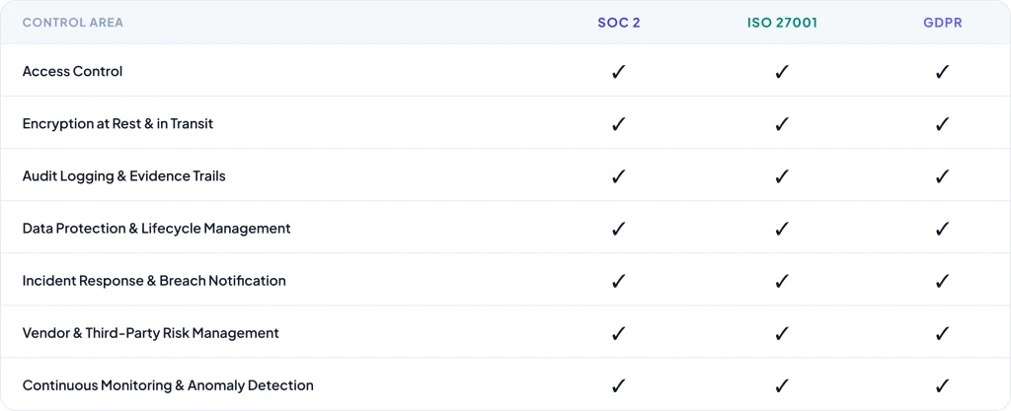This screenshot has width=1011, height=411.
Task: Click the GDPR checkmark for Audit Logging row
Action: tap(942, 175)
